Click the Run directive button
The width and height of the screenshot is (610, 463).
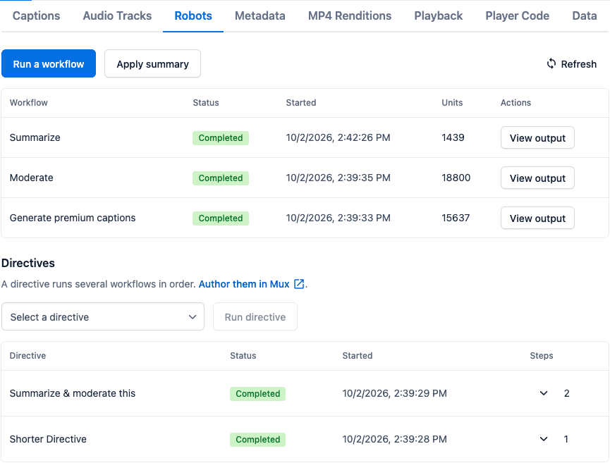click(x=255, y=317)
